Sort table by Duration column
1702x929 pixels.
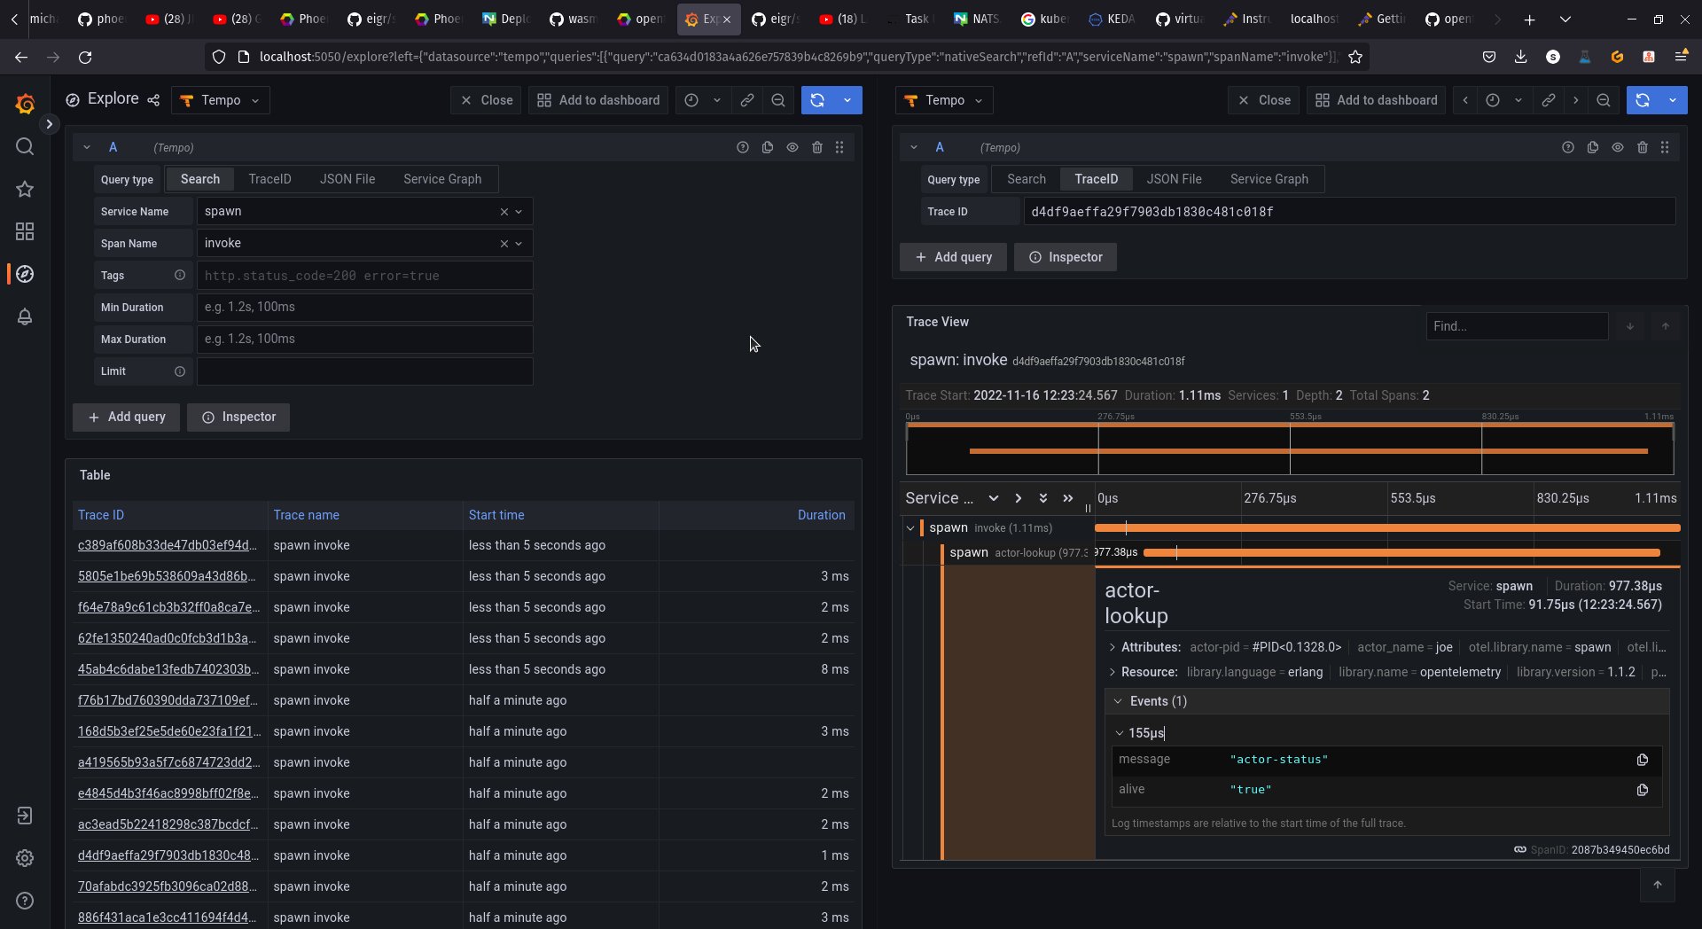coord(821,515)
